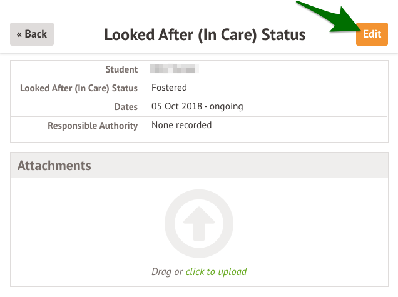Viewport: 398px width, 297px height.
Task: Click the 'None recorded' authority value
Action: (x=181, y=125)
